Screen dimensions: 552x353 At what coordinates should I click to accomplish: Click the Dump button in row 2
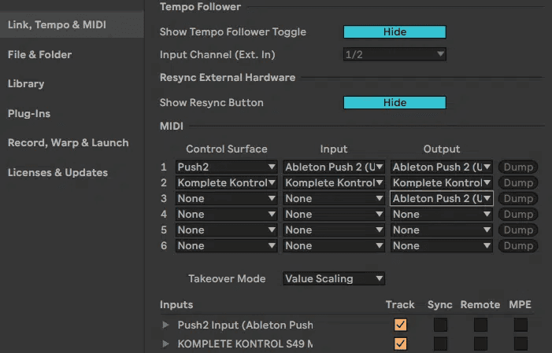pos(518,183)
